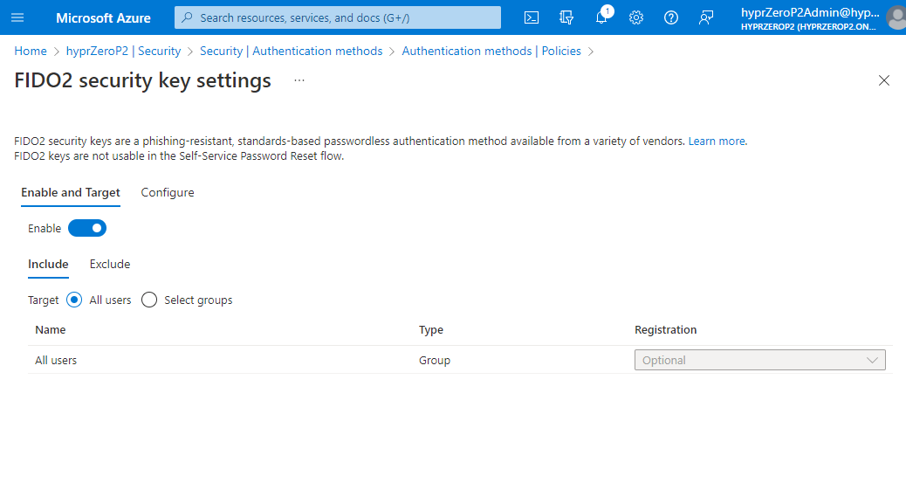Close the FIDO2 settings blade
The height and width of the screenshot is (483, 906).
point(883,80)
